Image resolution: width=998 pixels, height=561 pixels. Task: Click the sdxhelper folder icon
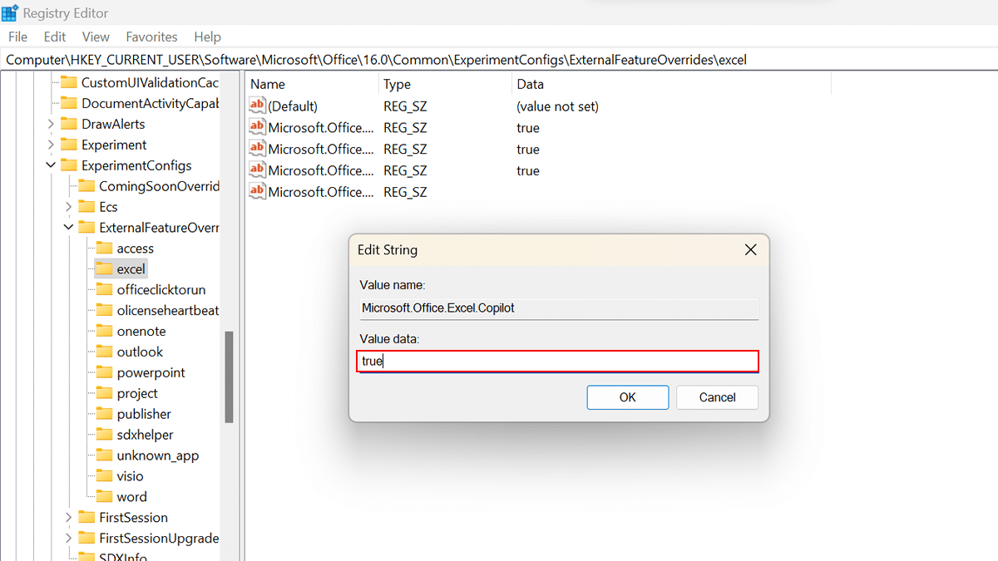[x=104, y=435]
